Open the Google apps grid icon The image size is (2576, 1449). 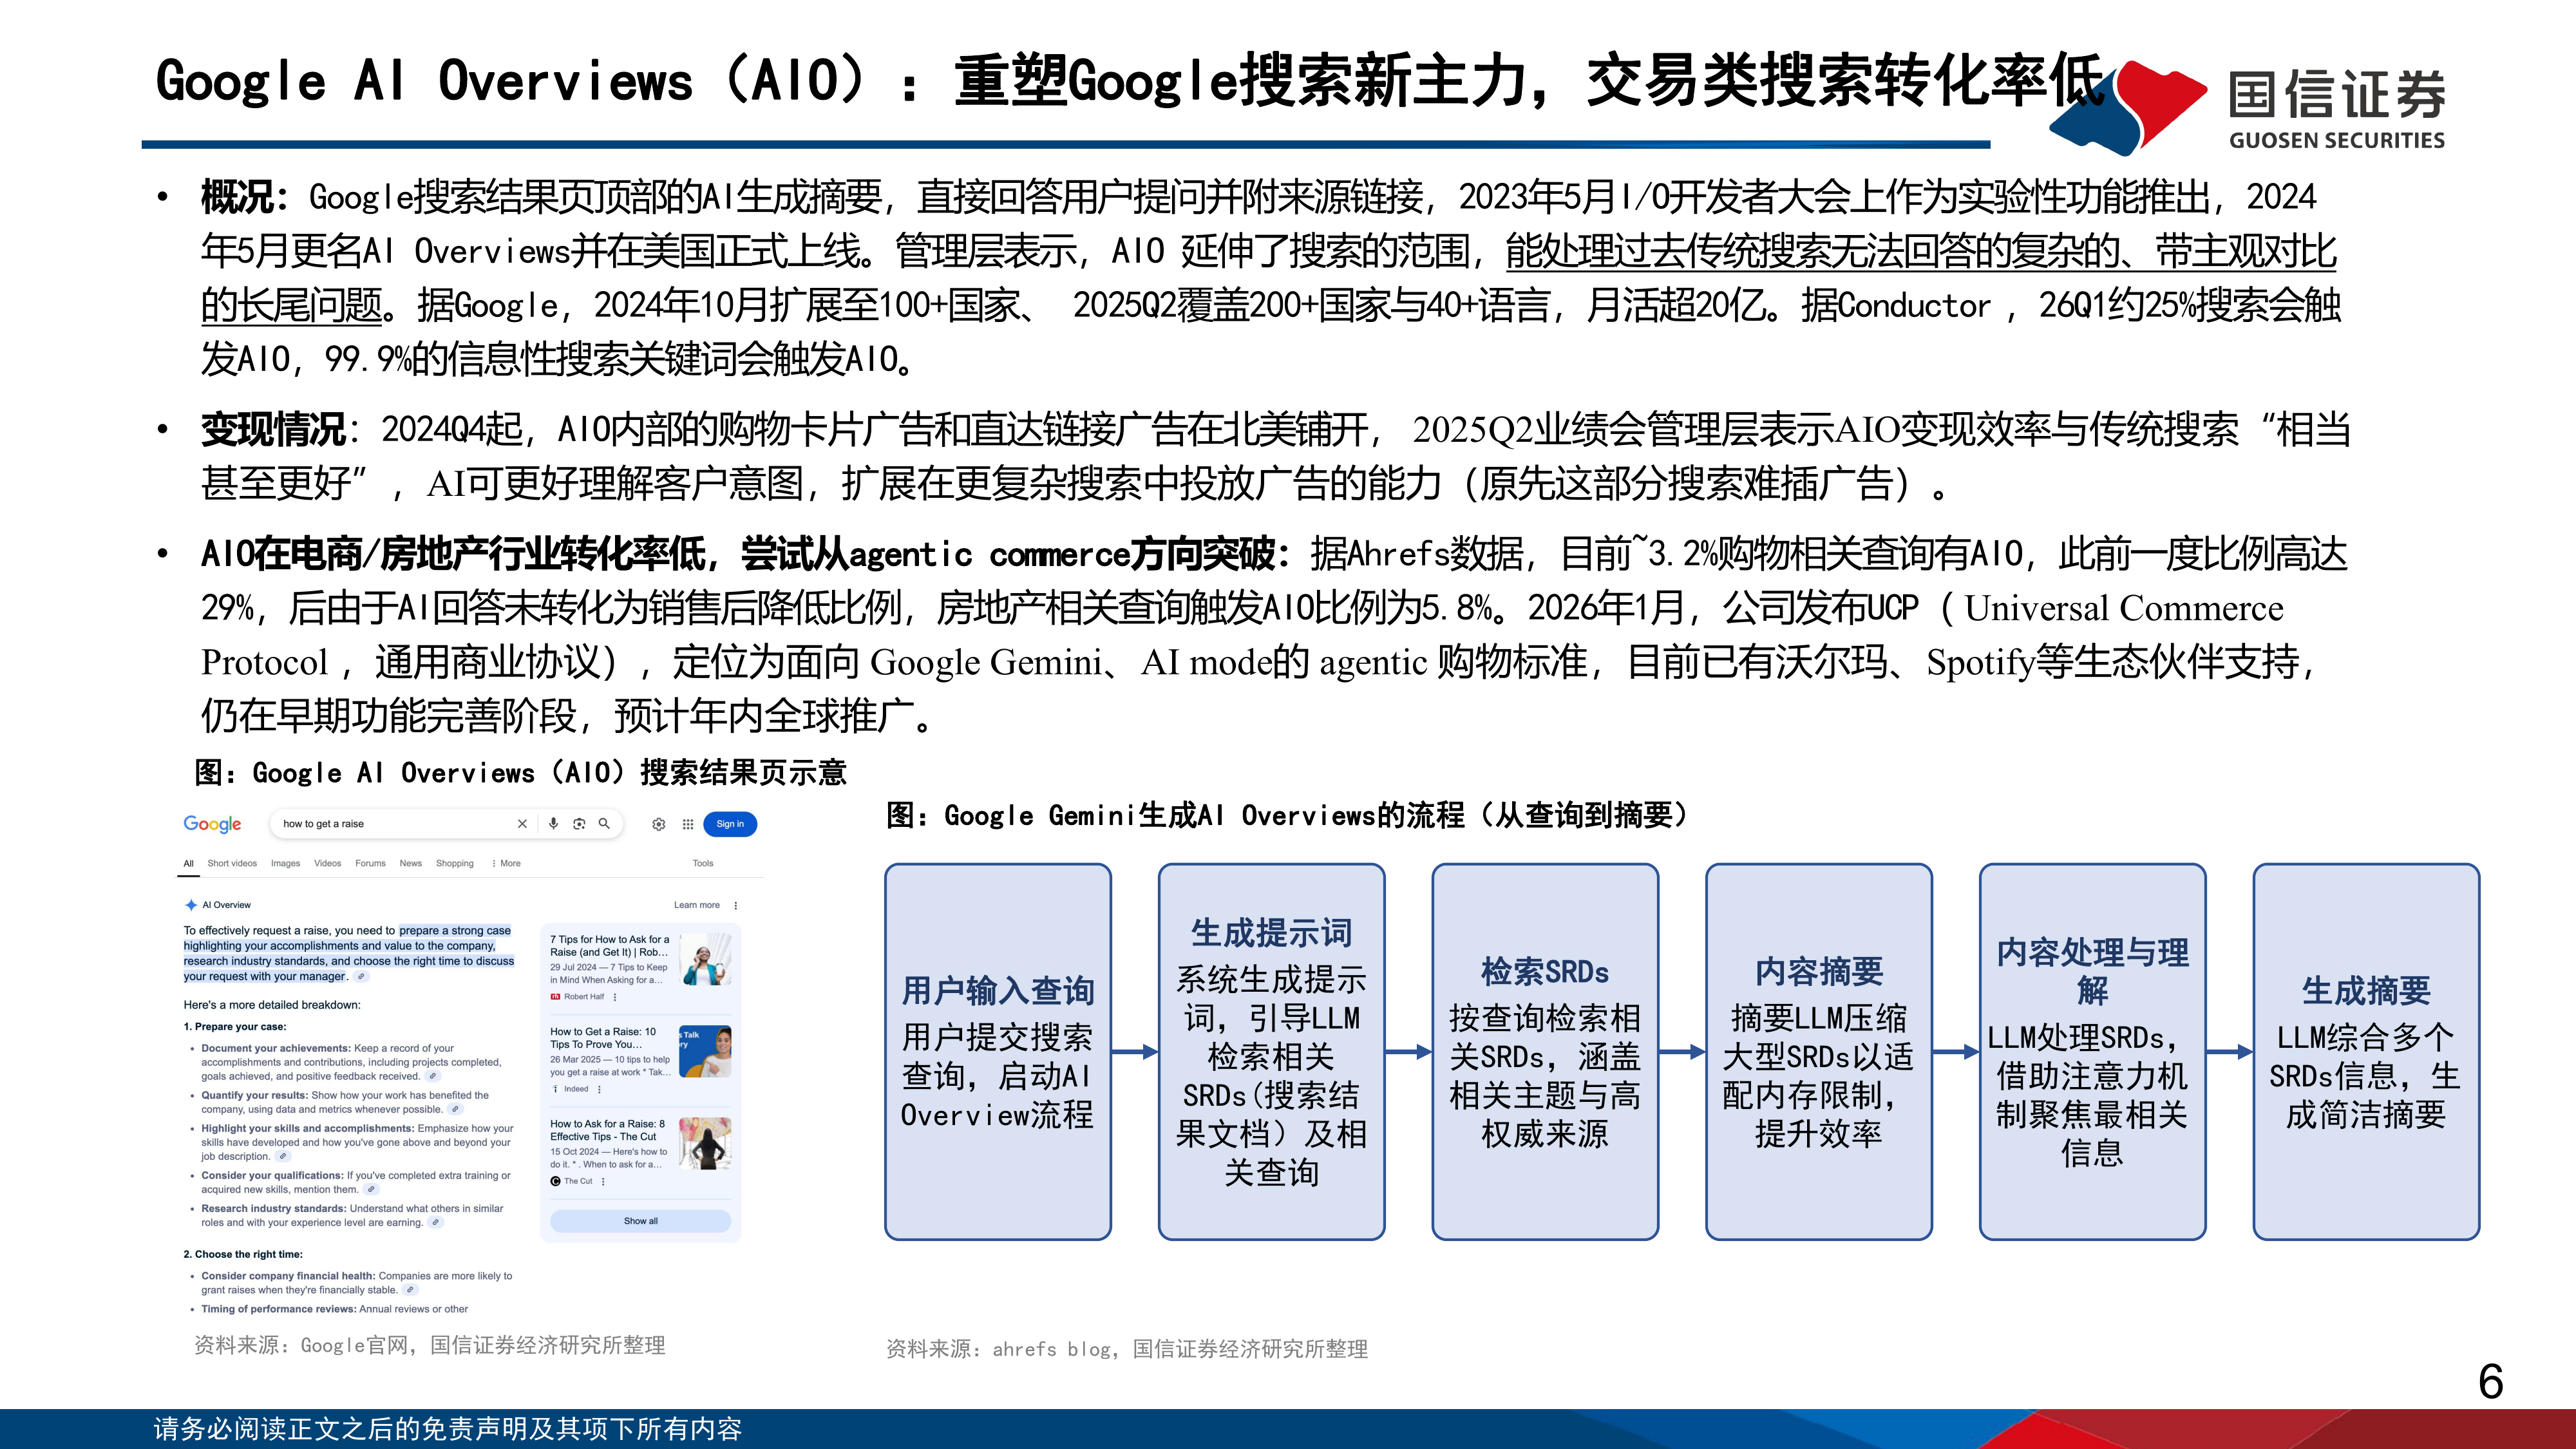(x=688, y=824)
